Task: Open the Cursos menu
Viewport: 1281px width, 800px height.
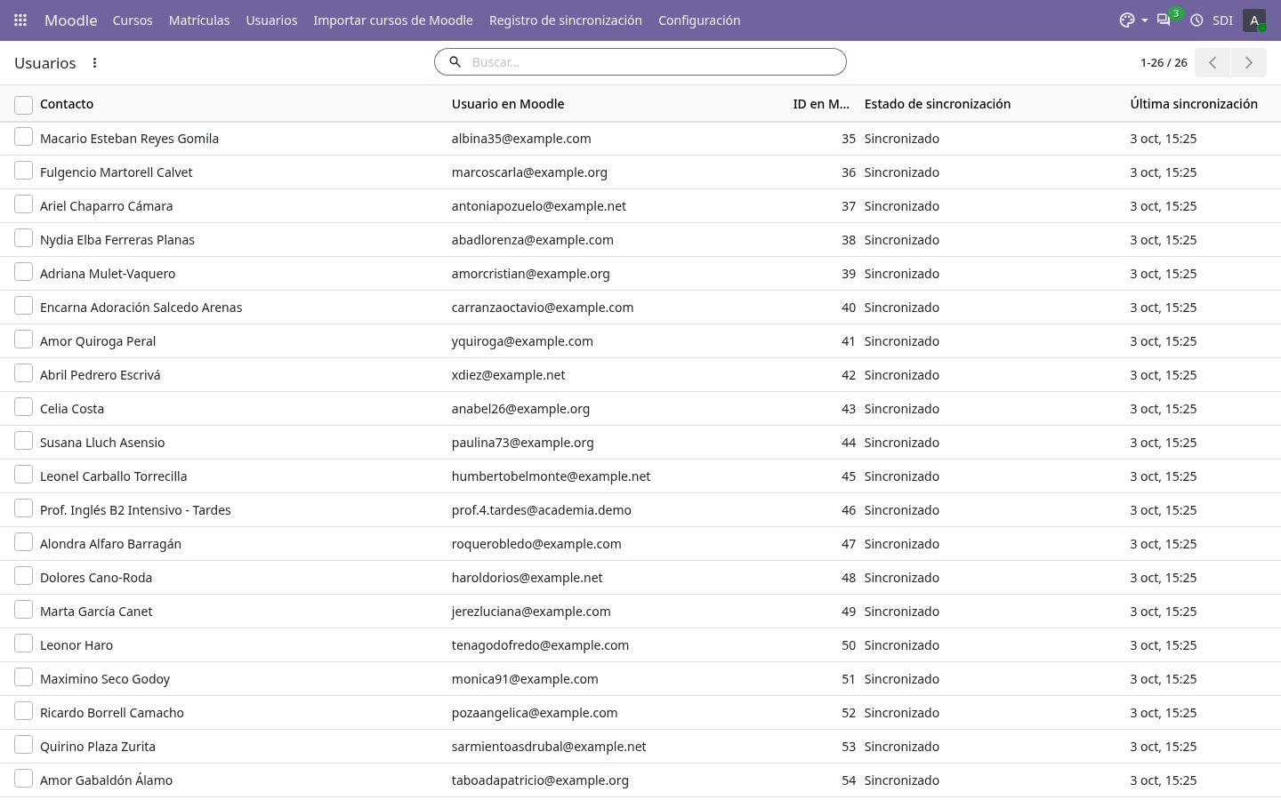Action: pyautogui.click(x=133, y=20)
